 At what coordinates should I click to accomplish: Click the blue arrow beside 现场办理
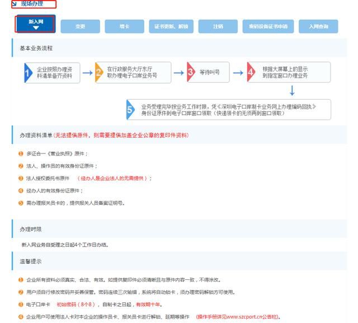point(15,4)
